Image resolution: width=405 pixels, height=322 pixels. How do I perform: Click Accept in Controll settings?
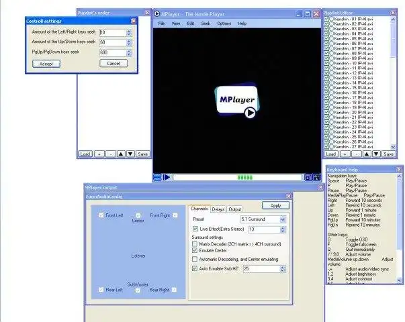pos(46,64)
